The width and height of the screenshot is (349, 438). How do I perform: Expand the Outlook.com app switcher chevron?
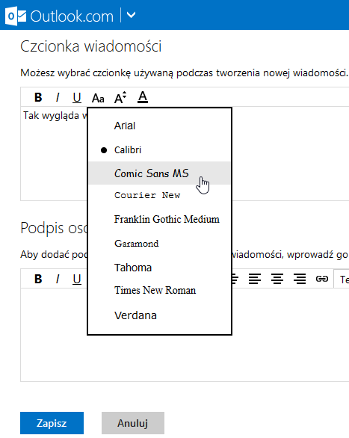pos(132,14)
